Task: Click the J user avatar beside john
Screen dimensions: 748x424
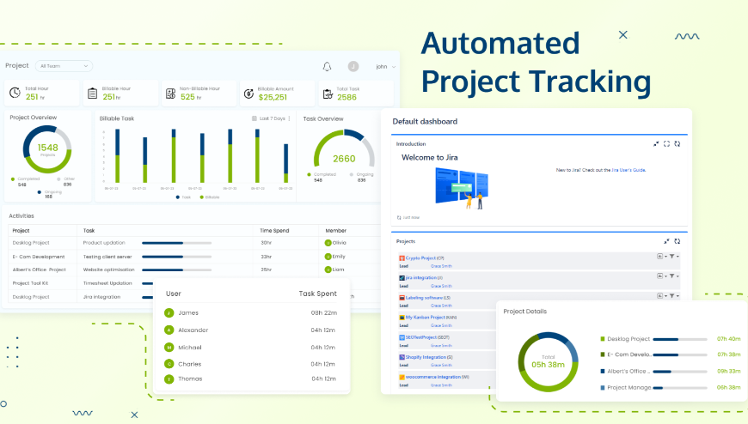Action: (353, 66)
